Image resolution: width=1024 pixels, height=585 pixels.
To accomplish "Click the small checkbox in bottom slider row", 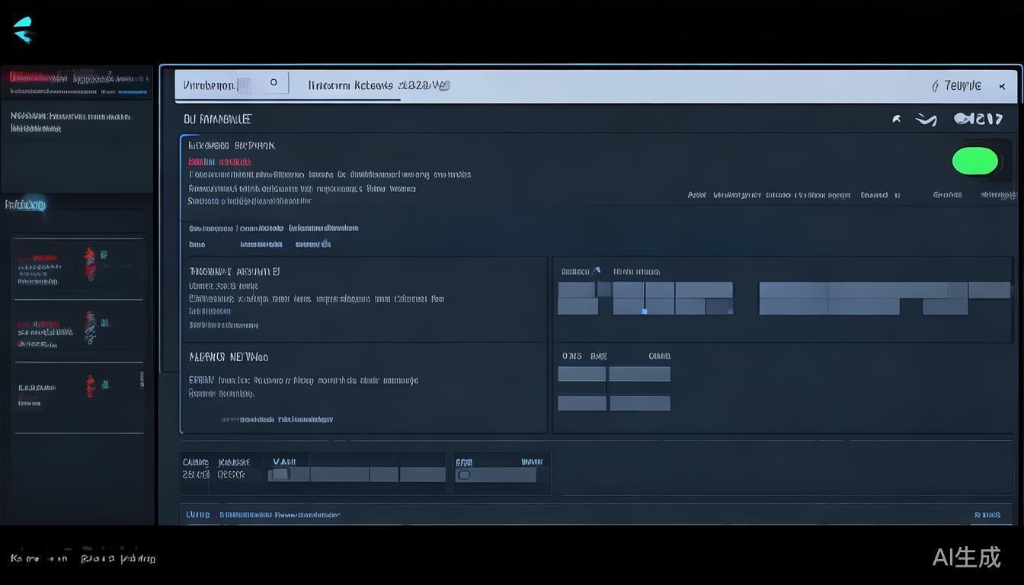I will 280,474.
